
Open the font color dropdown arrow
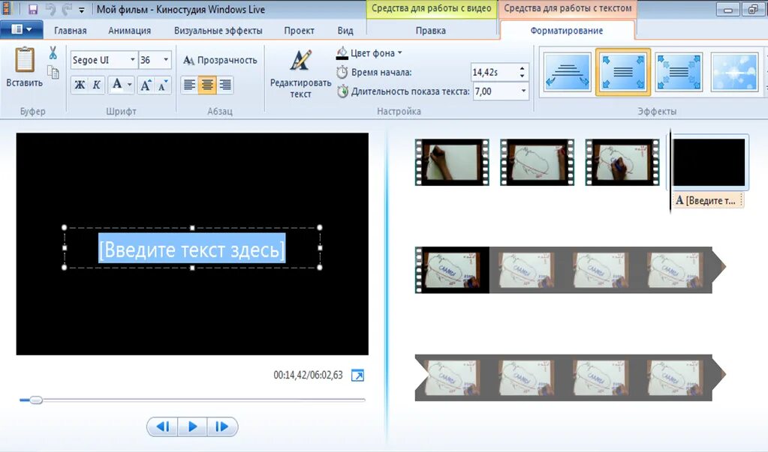click(x=129, y=85)
